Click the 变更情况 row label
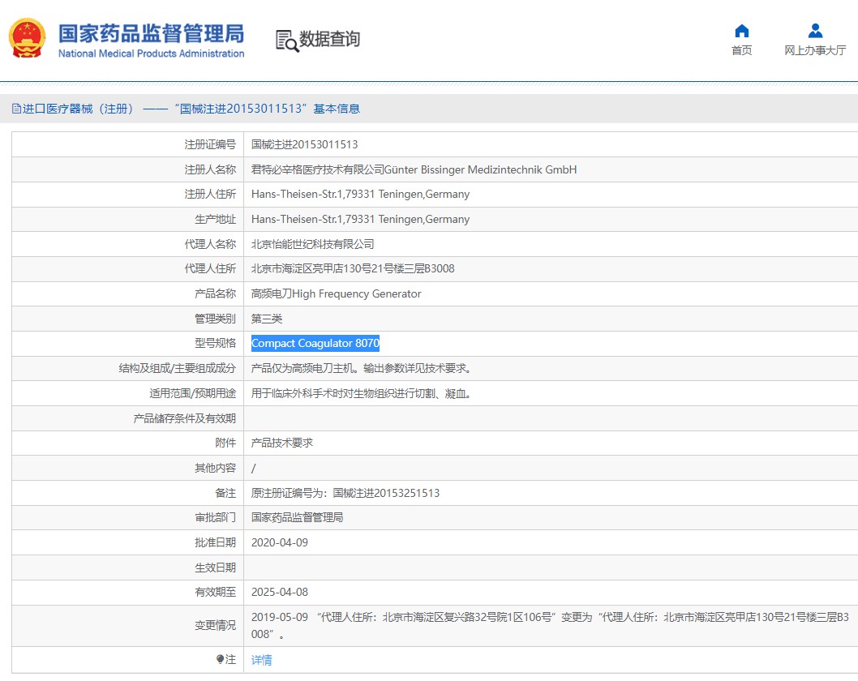 (x=215, y=625)
